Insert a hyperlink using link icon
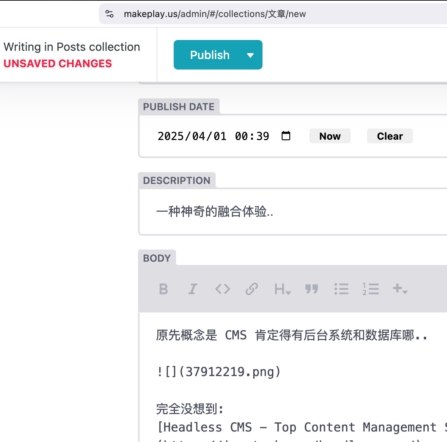This screenshot has width=447, height=442. point(252,289)
